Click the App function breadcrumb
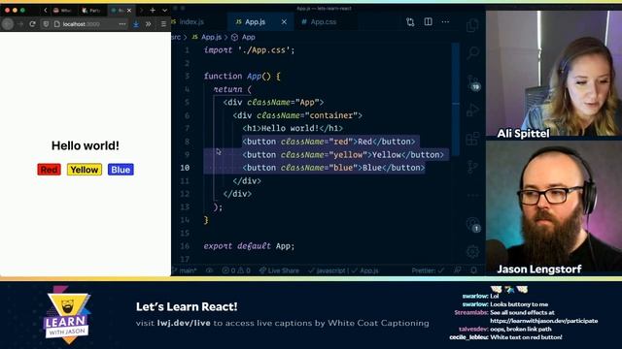This screenshot has width=622, height=349. coord(243,37)
